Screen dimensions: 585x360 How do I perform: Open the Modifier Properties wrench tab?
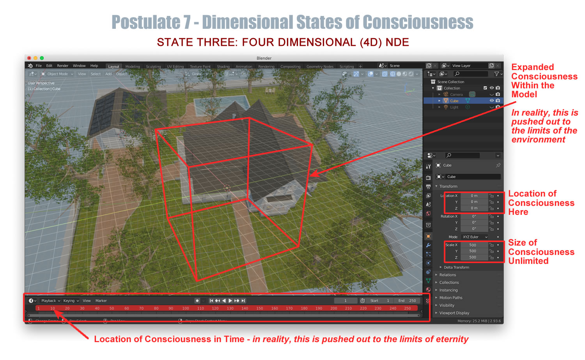click(428, 245)
